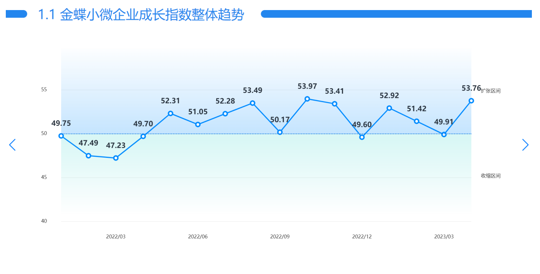Click the 2022/09 x-axis label

click(280, 236)
